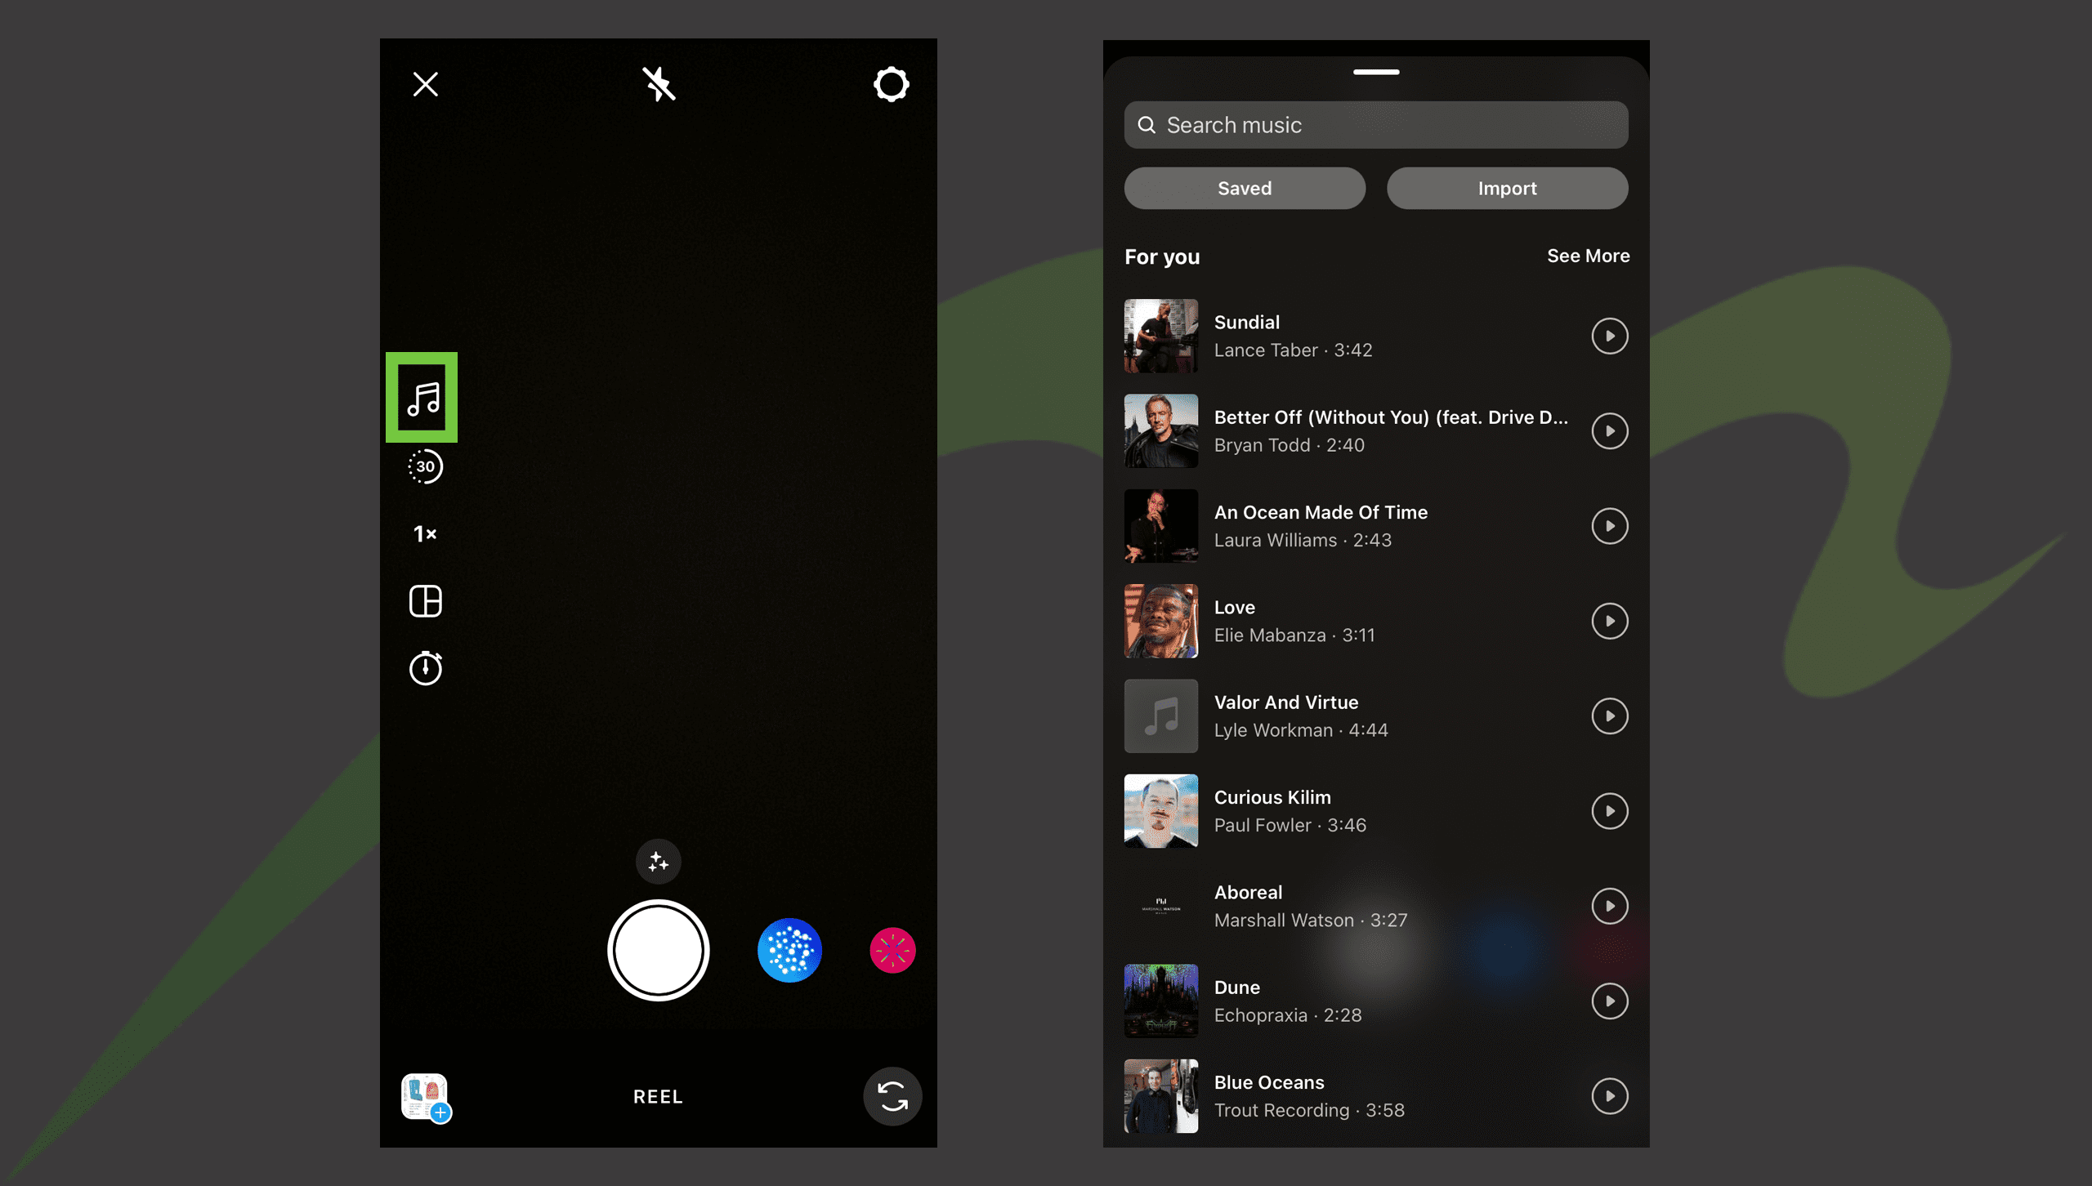Tap See More for recommendations

pos(1586,256)
